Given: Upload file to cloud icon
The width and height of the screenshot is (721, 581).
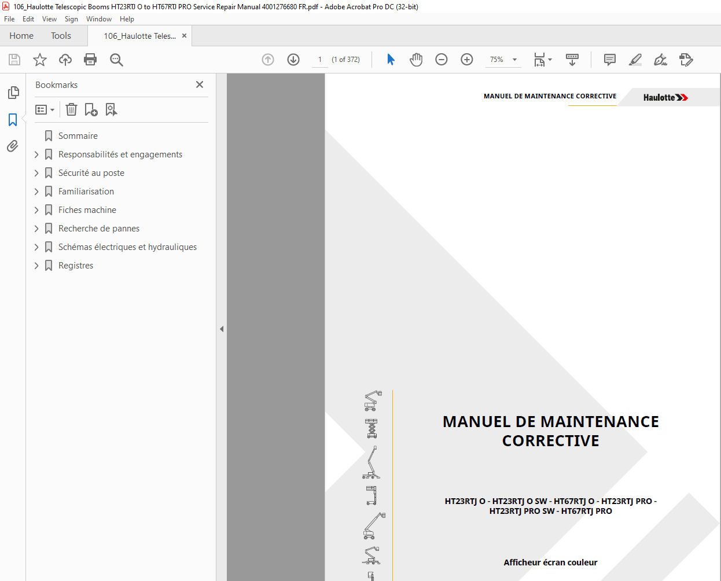Looking at the screenshot, I should pyautogui.click(x=65, y=60).
